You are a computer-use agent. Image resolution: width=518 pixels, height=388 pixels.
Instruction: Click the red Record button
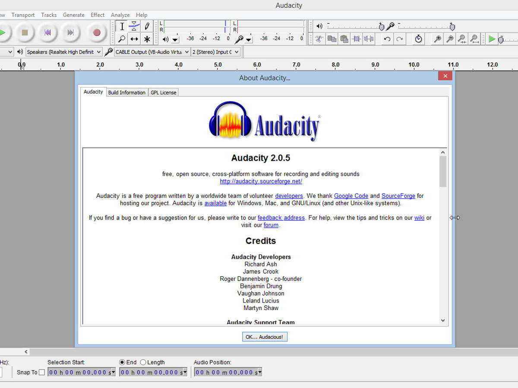pos(96,32)
